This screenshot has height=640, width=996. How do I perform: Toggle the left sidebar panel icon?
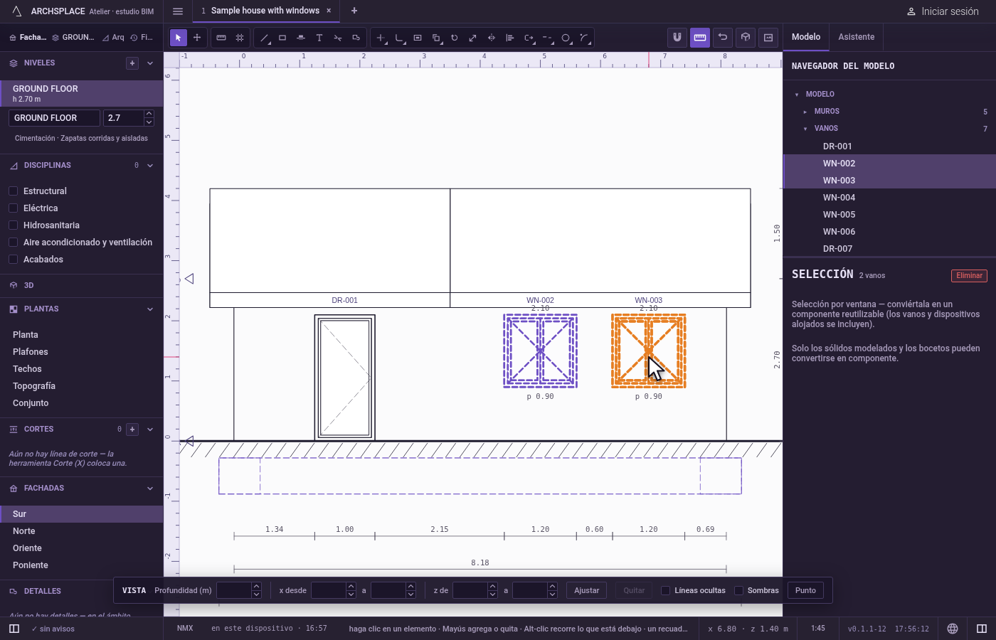coord(14,629)
